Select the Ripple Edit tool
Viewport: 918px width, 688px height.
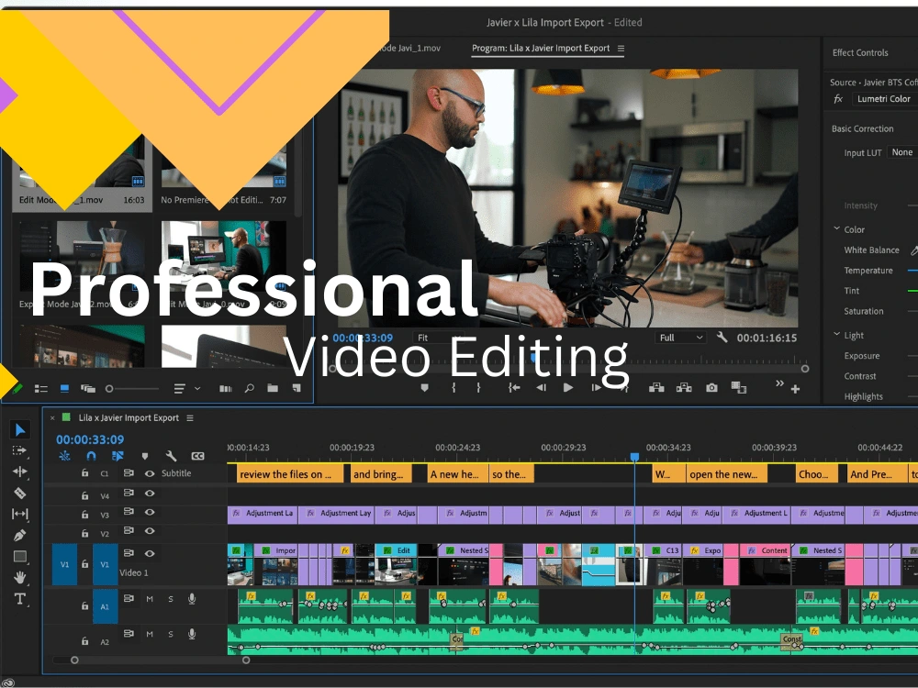point(20,472)
